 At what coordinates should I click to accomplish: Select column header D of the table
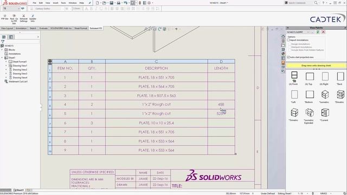click(221, 61)
